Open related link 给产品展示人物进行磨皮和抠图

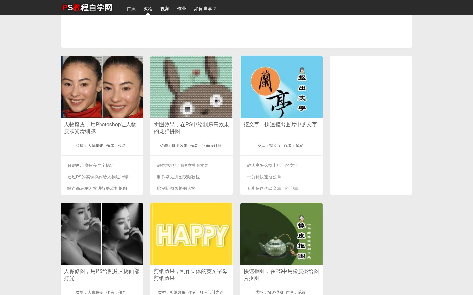[97, 188]
